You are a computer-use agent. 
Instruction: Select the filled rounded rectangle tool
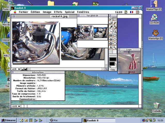(111, 39)
